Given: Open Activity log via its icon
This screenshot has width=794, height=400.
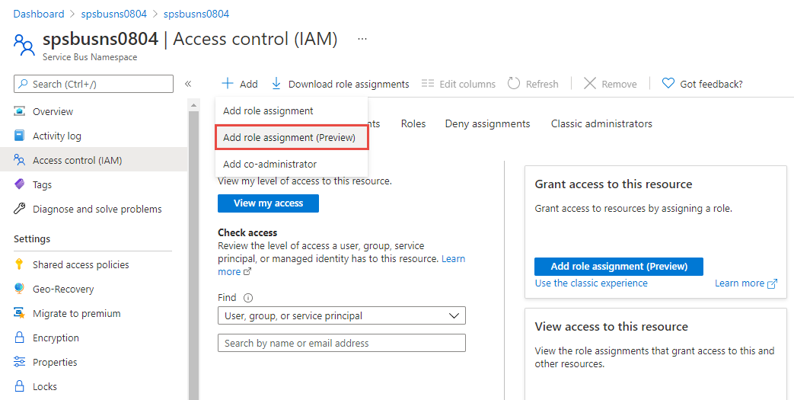Looking at the screenshot, I should point(20,136).
